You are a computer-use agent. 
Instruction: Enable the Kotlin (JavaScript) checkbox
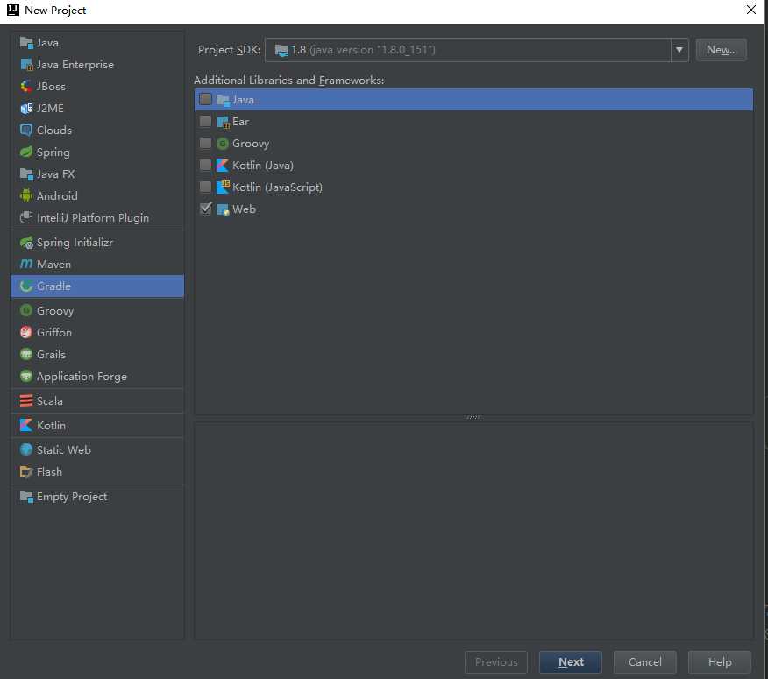(206, 187)
